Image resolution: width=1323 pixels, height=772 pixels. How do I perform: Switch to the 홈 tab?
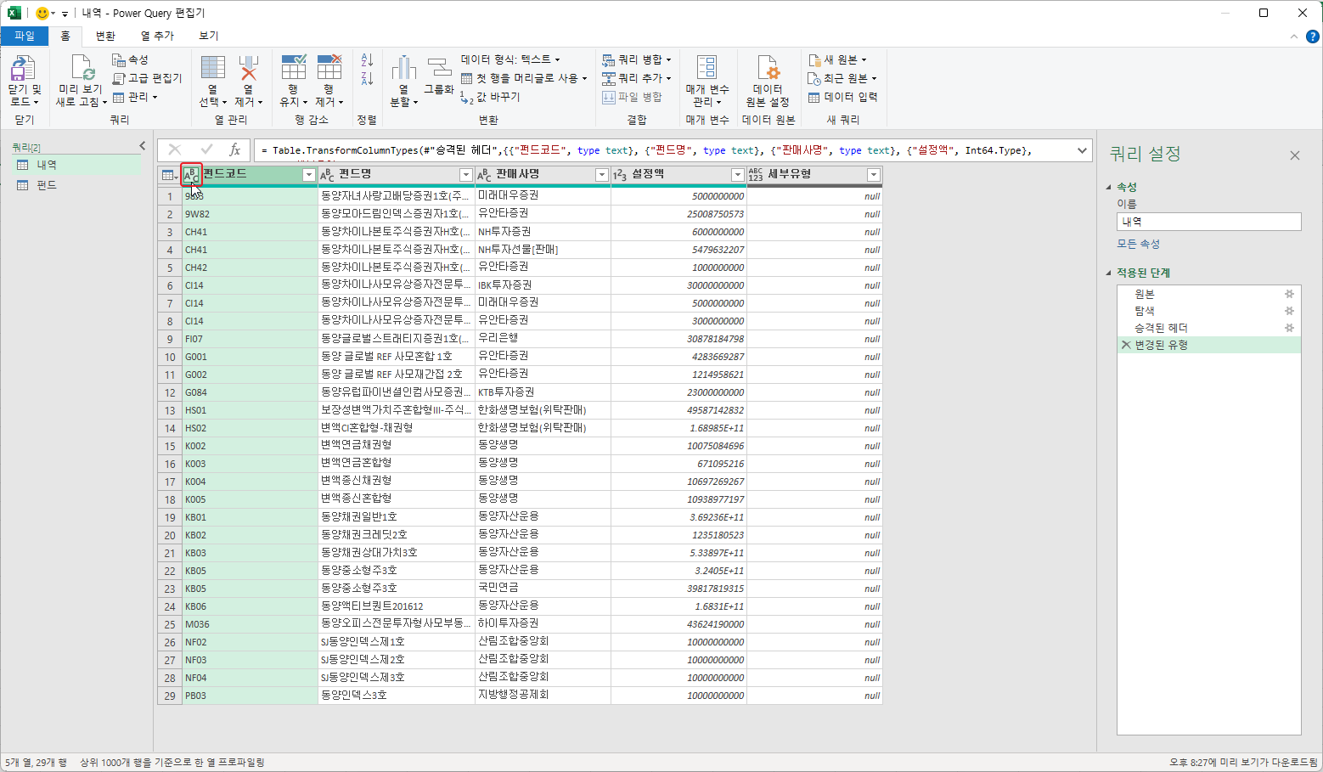tap(65, 36)
